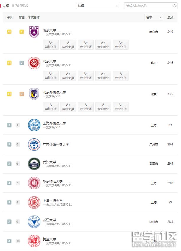Viewport: 181px width, 251px height.
Task: Click the 排名 column header
Action: (x=22, y=17)
